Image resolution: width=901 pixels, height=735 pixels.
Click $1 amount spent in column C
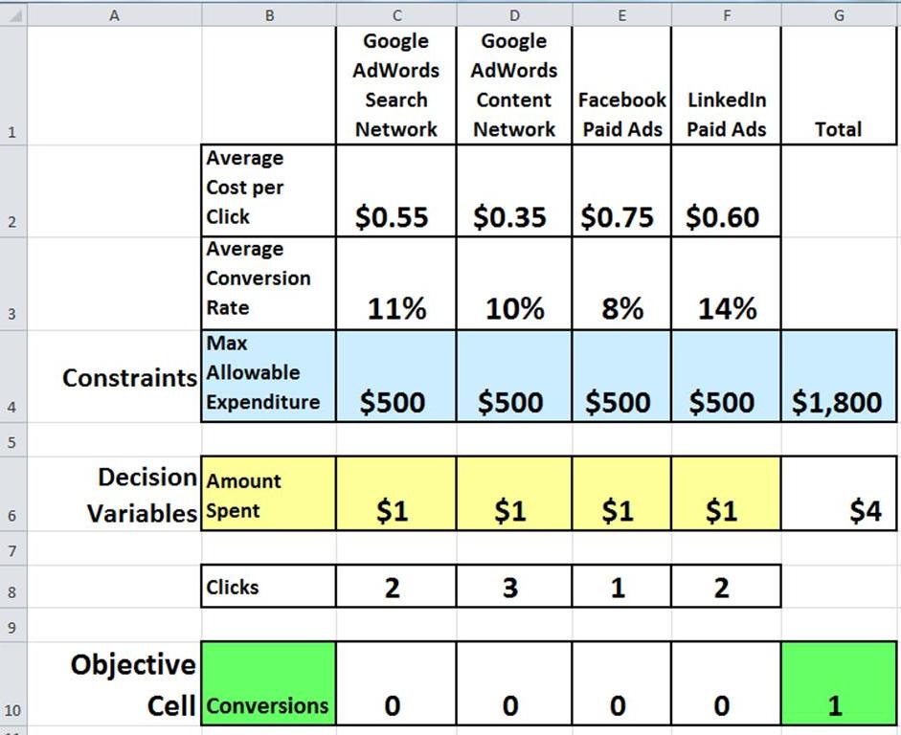click(x=396, y=495)
